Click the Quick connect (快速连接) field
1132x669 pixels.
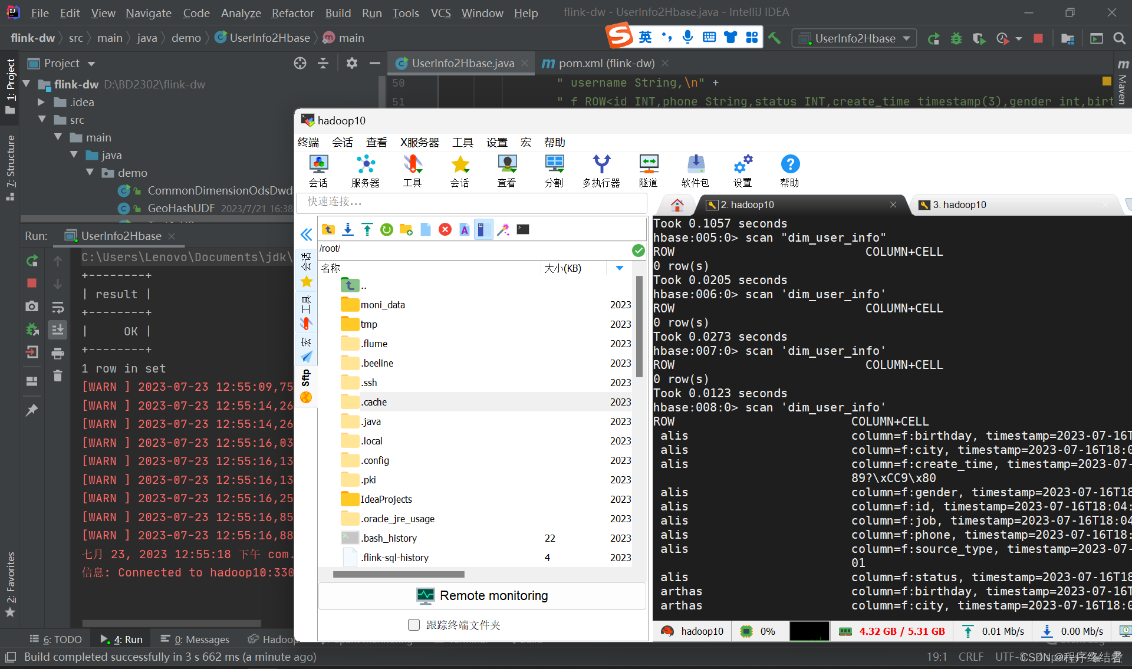coord(472,202)
